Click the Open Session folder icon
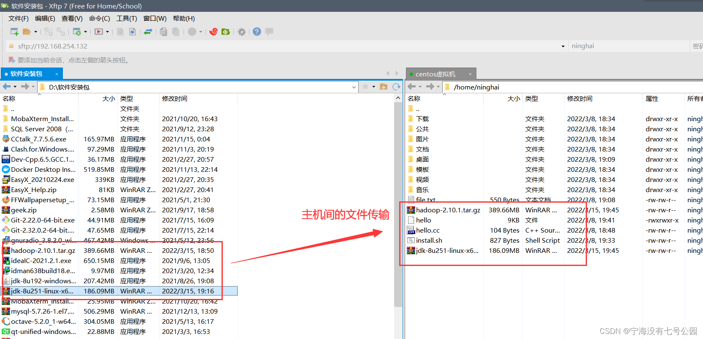This screenshot has height=339, width=703. click(x=27, y=32)
